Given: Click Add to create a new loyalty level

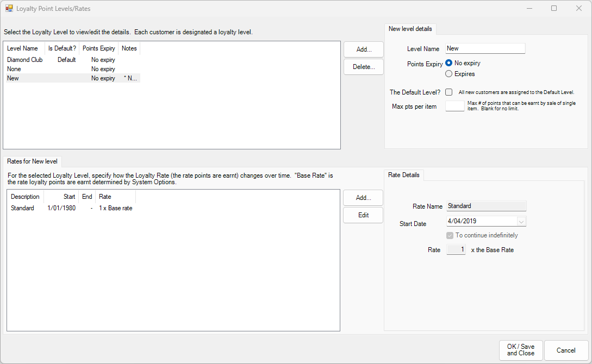Looking at the screenshot, I should [363, 49].
